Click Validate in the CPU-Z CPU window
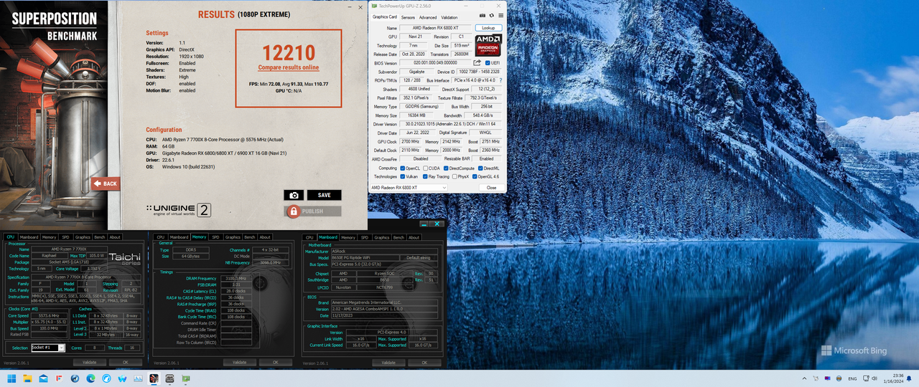 click(x=90, y=363)
